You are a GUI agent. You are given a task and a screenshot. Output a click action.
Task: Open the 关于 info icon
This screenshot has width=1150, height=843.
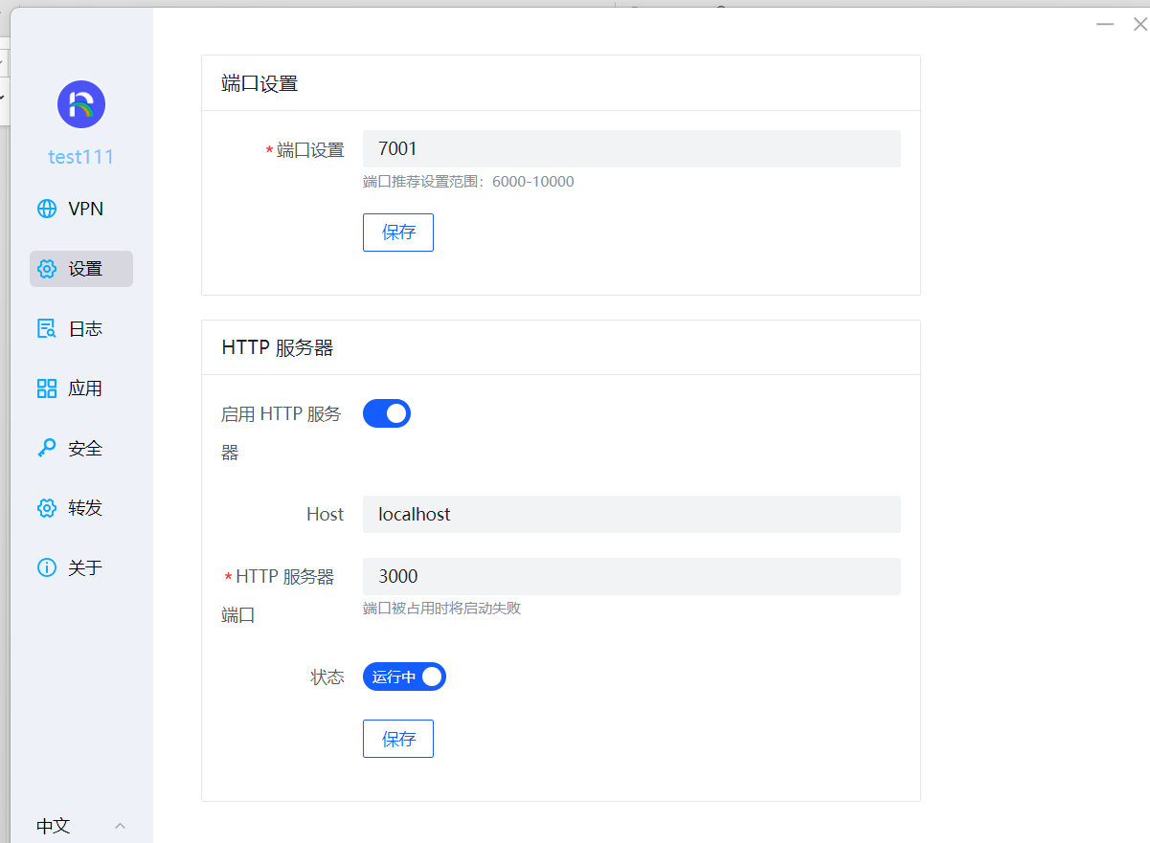pyautogui.click(x=46, y=566)
